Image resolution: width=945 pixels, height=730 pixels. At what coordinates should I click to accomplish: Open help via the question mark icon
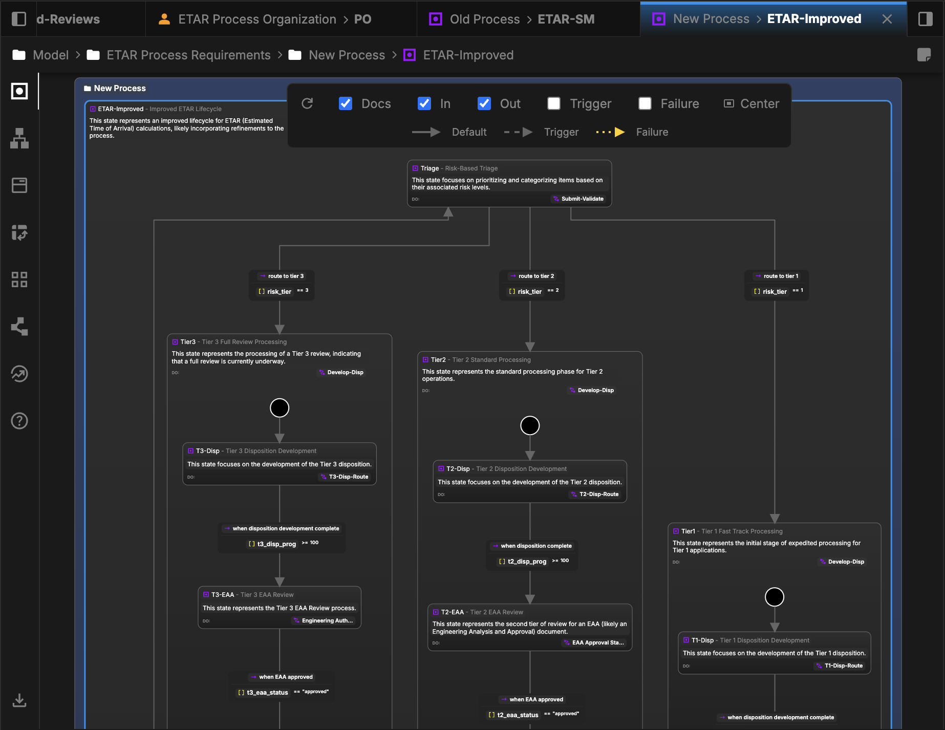[x=19, y=420]
